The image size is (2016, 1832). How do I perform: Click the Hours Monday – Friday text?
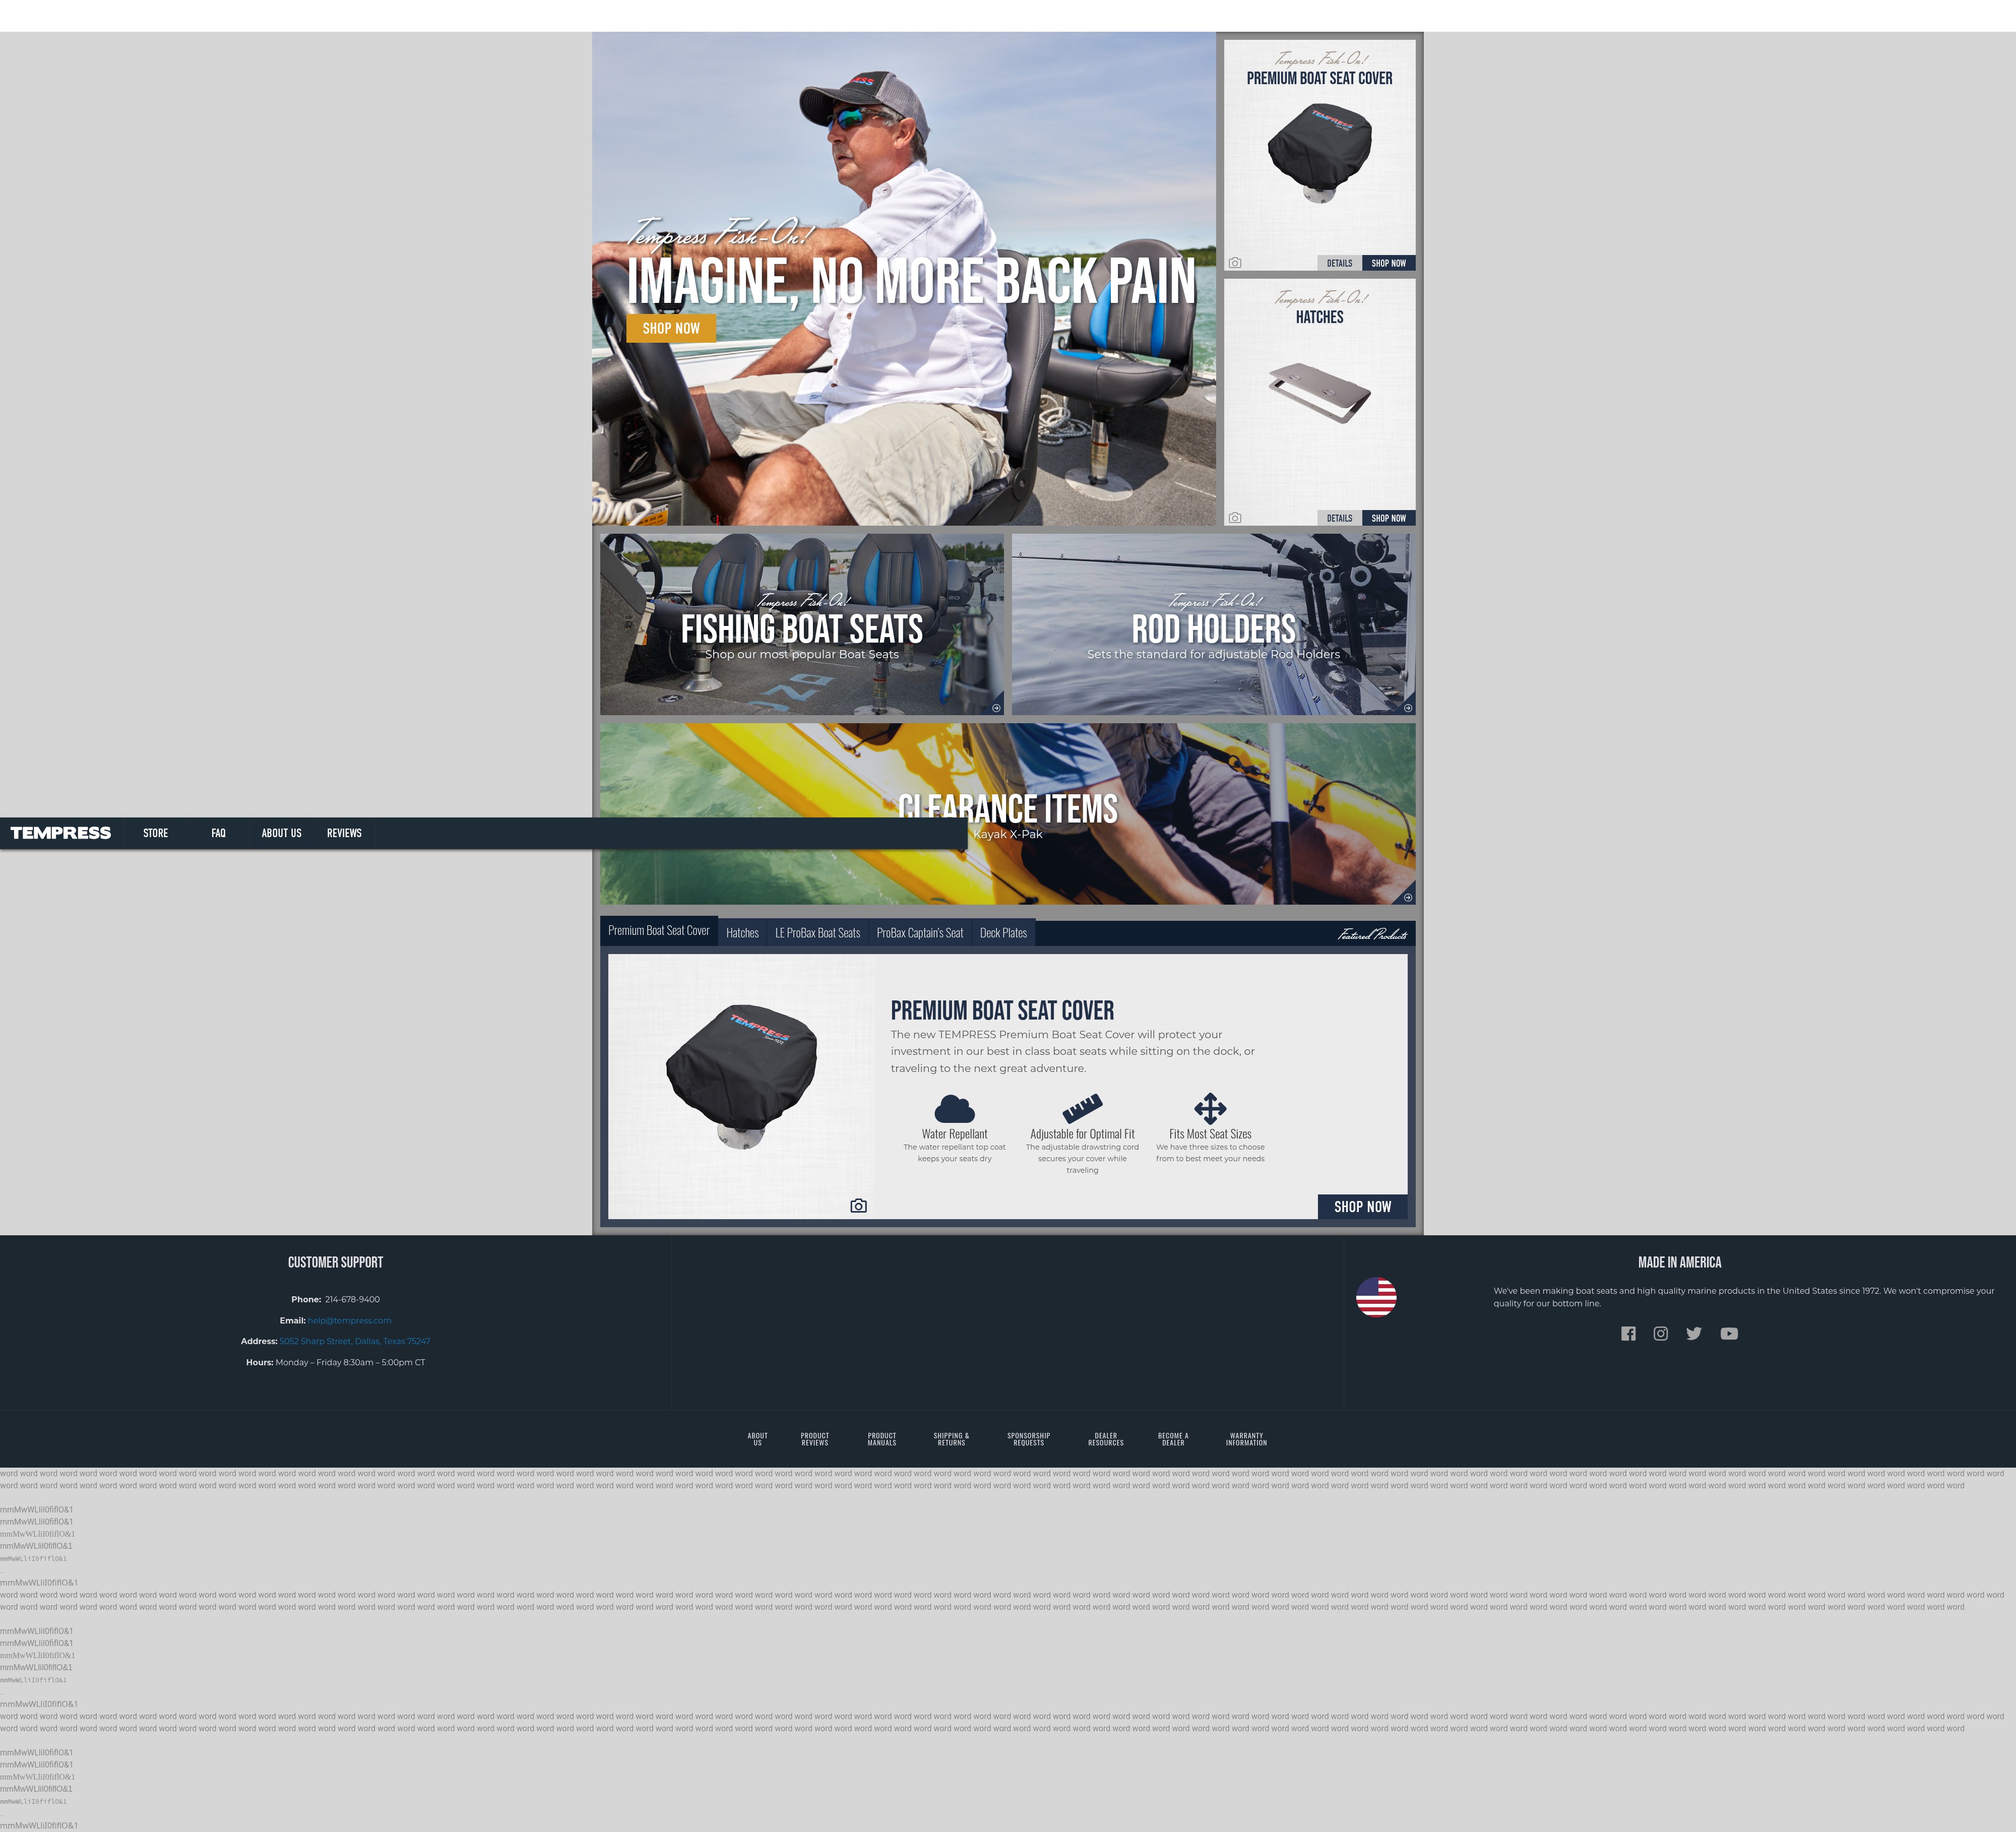335,1362
